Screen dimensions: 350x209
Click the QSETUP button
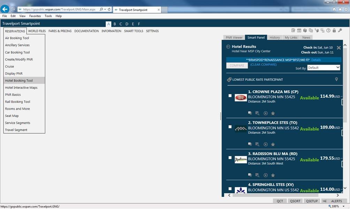312,201
